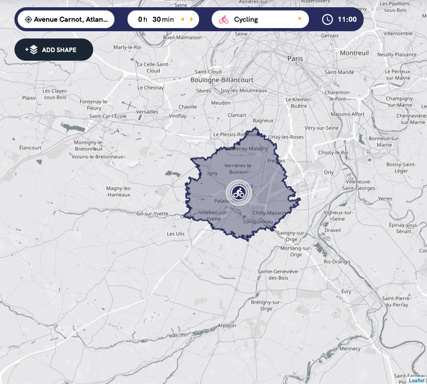
Task: Click the Saint-Cyr-l'École map label
Action: 108,116
